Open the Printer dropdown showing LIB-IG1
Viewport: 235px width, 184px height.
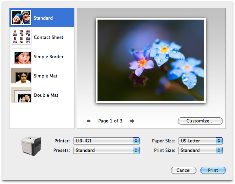pos(106,141)
